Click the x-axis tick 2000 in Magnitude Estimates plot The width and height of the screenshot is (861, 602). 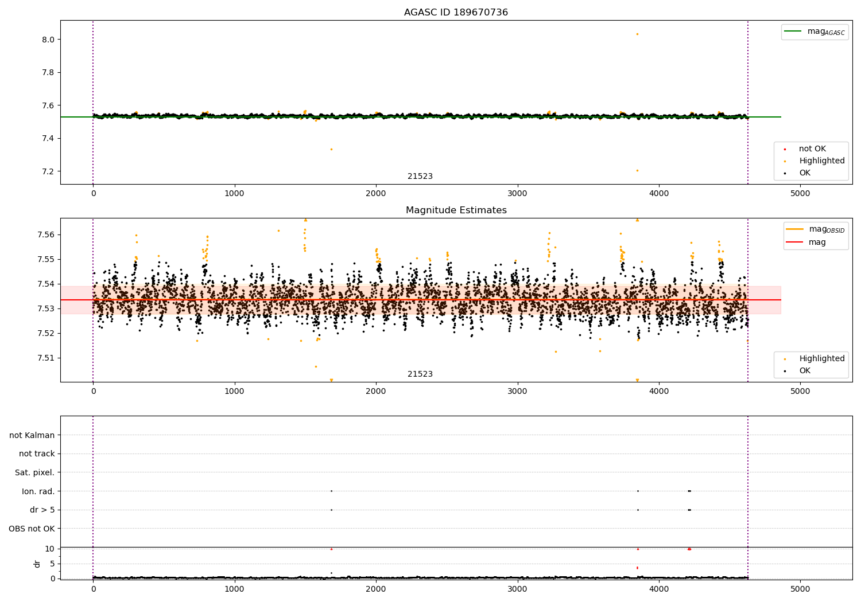[376, 391]
